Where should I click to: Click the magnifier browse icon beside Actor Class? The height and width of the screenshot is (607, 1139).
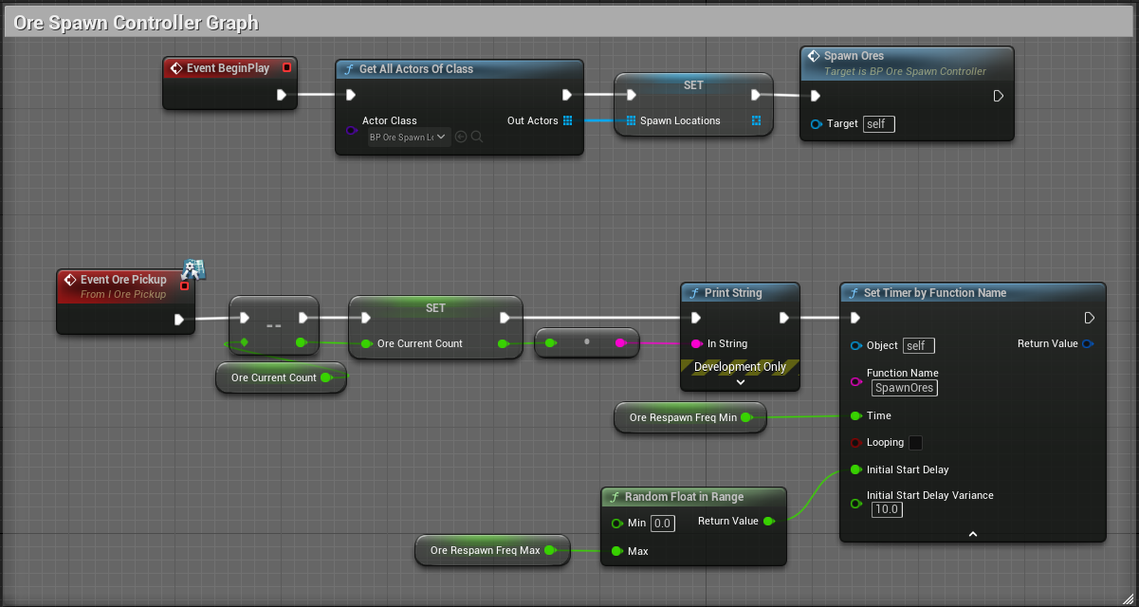point(477,137)
